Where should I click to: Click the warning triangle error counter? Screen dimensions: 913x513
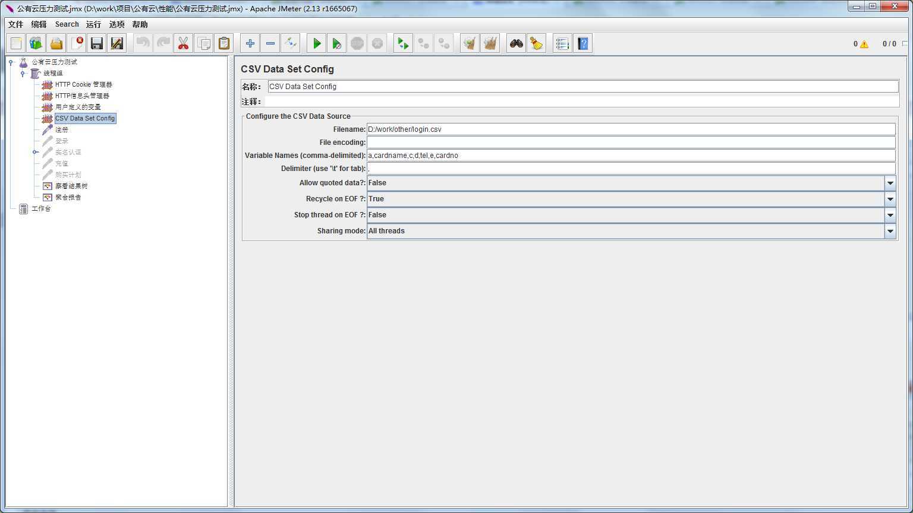(864, 44)
